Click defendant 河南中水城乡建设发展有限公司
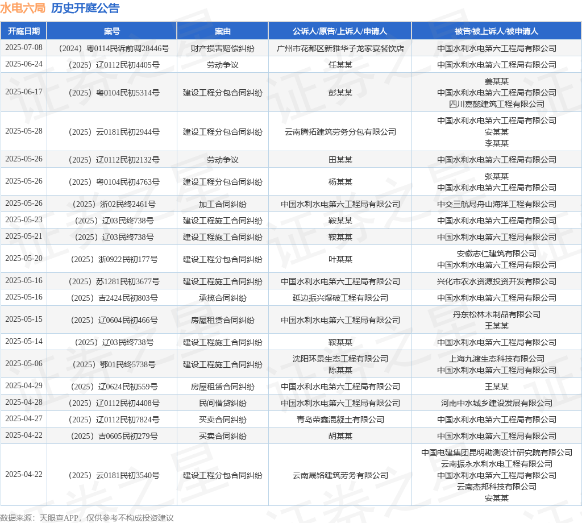 497,403
